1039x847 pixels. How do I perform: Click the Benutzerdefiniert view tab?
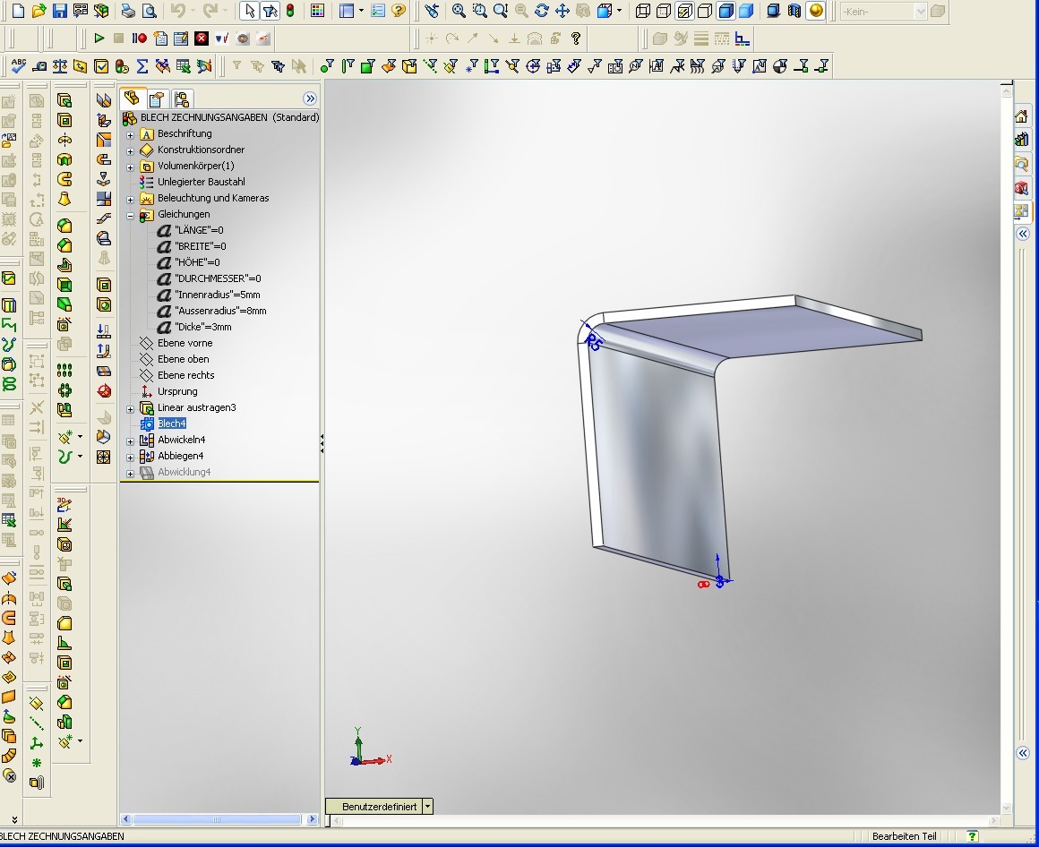(379, 807)
